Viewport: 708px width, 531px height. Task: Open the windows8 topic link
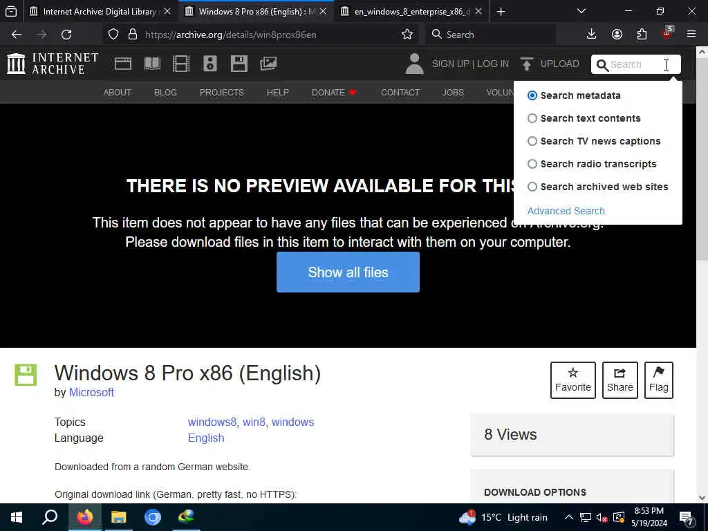[212, 422]
